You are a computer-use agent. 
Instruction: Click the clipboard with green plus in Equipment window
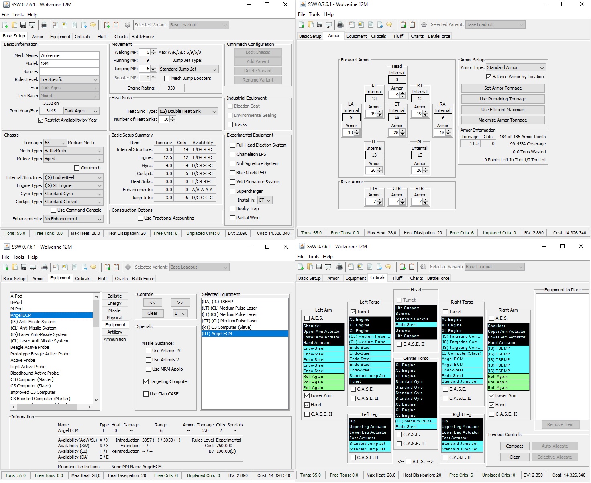click(107, 267)
